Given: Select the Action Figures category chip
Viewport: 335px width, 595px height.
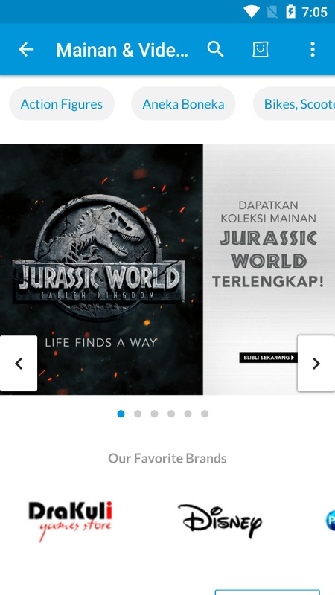Looking at the screenshot, I should coord(62,104).
